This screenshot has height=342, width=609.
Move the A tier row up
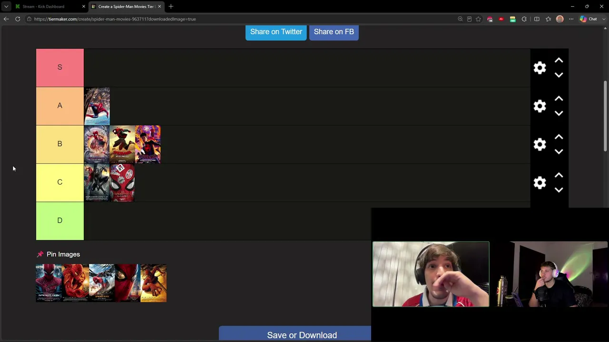click(x=559, y=99)
